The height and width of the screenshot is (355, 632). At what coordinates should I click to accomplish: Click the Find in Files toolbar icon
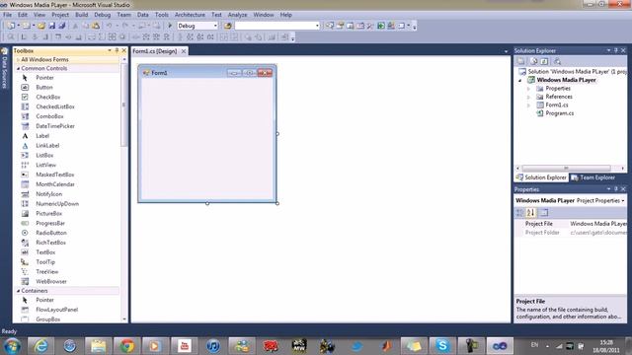[228, 26]
